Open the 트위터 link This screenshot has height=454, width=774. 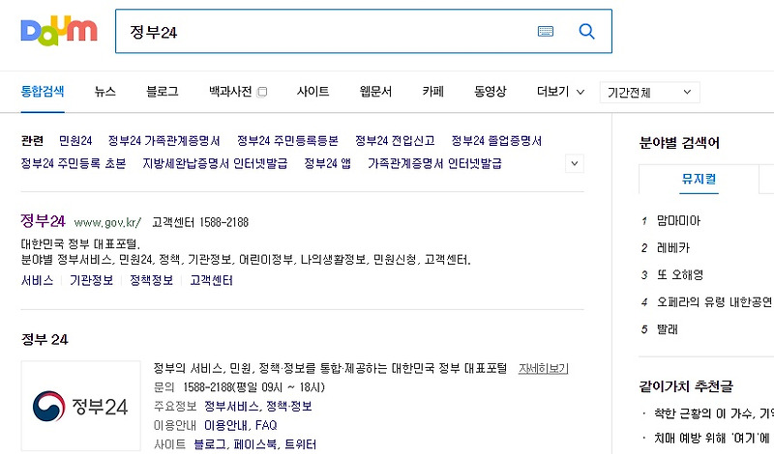pos(301,444)
